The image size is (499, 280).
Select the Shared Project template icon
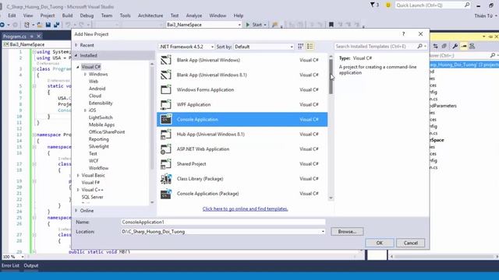(166, 164)
